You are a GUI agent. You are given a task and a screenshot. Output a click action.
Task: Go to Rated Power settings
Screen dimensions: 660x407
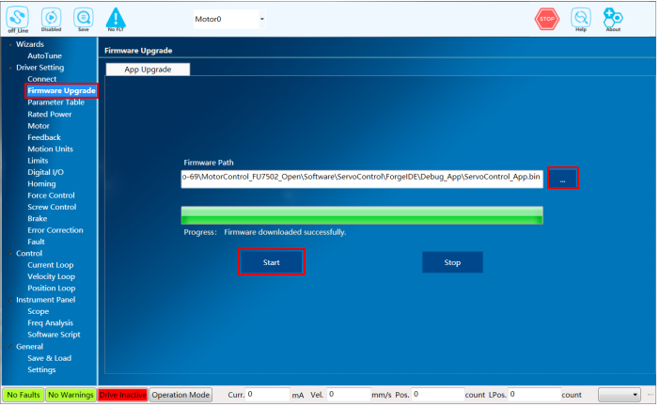(x=50, y=115)
